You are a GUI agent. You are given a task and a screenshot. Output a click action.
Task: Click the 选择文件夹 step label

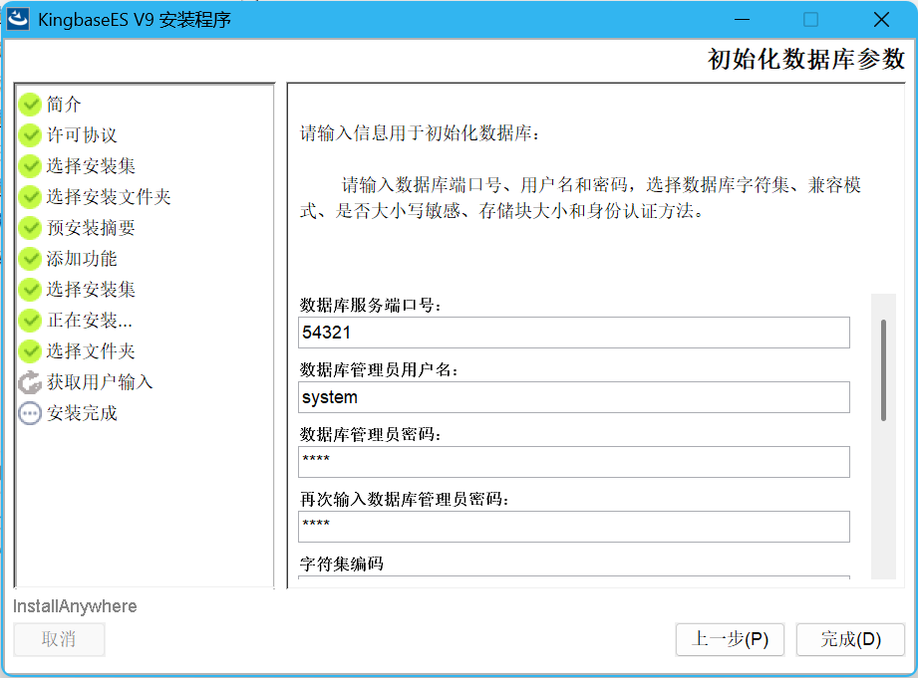[91, 351]
